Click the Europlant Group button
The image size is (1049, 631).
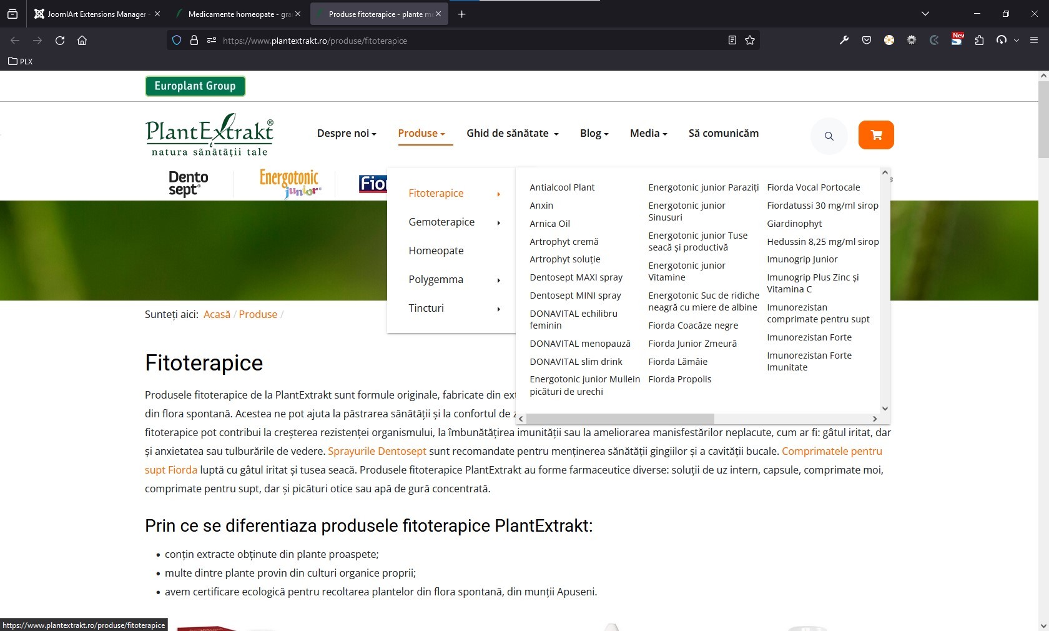(195, 86)
